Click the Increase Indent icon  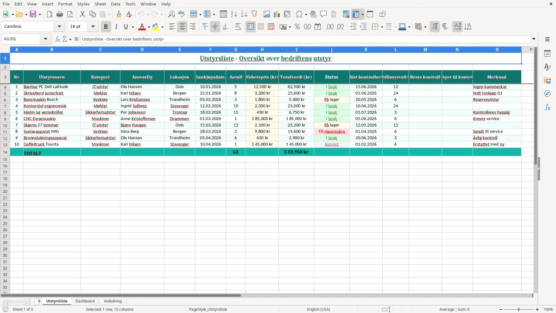pyautogui.click(x=353, y=27)
